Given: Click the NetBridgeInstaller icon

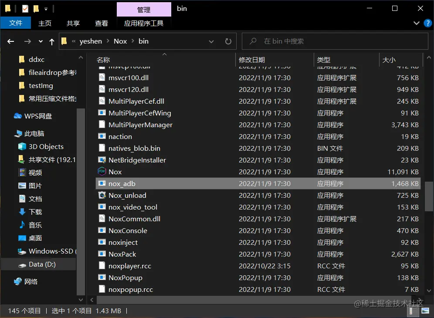Looking at the screenshot, I should 102,160.
